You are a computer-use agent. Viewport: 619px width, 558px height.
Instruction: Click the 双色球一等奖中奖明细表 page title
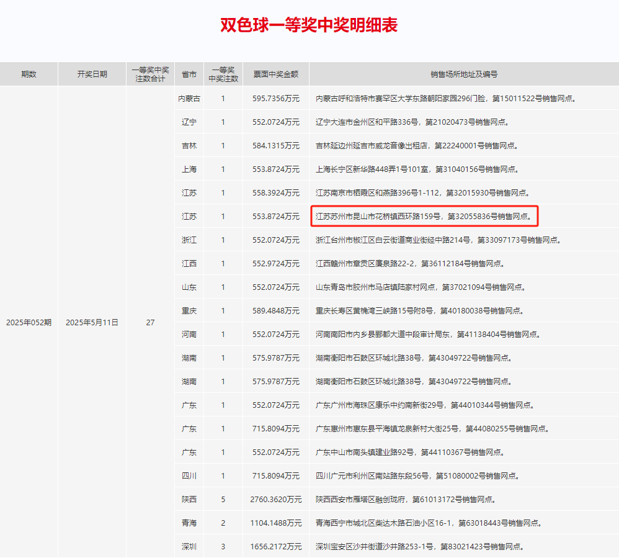click(309, 25)
